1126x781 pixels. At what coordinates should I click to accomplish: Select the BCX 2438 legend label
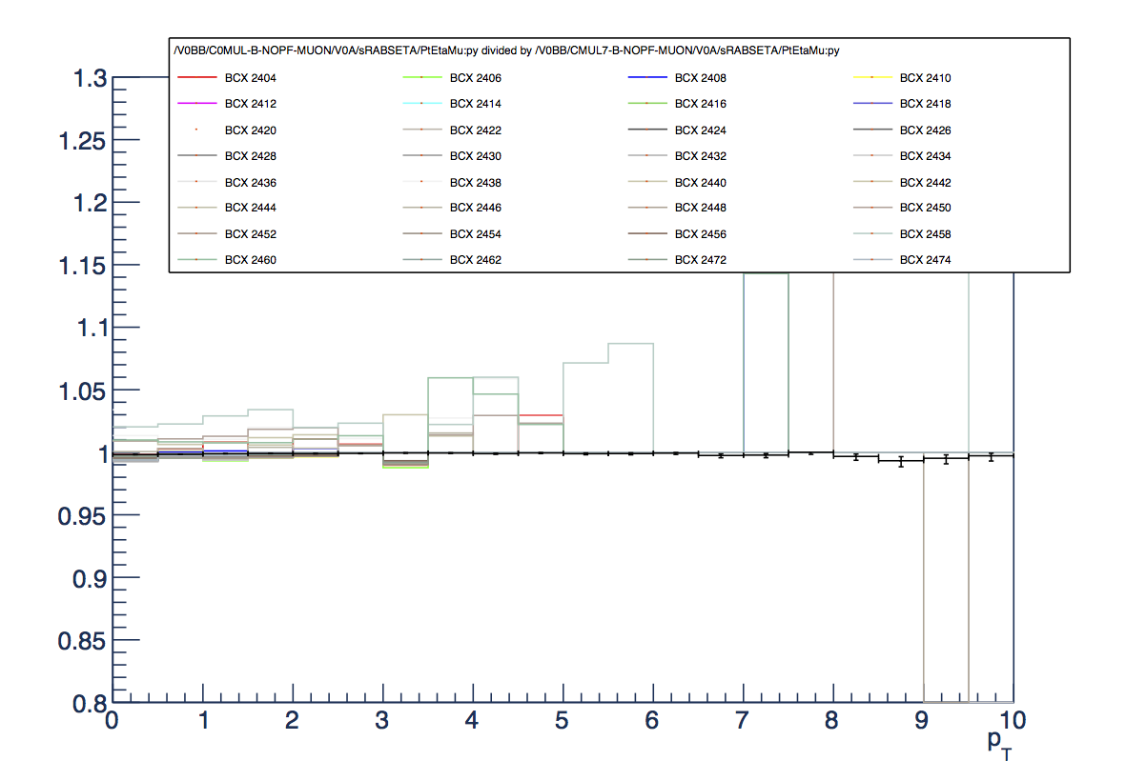[476, 182]
